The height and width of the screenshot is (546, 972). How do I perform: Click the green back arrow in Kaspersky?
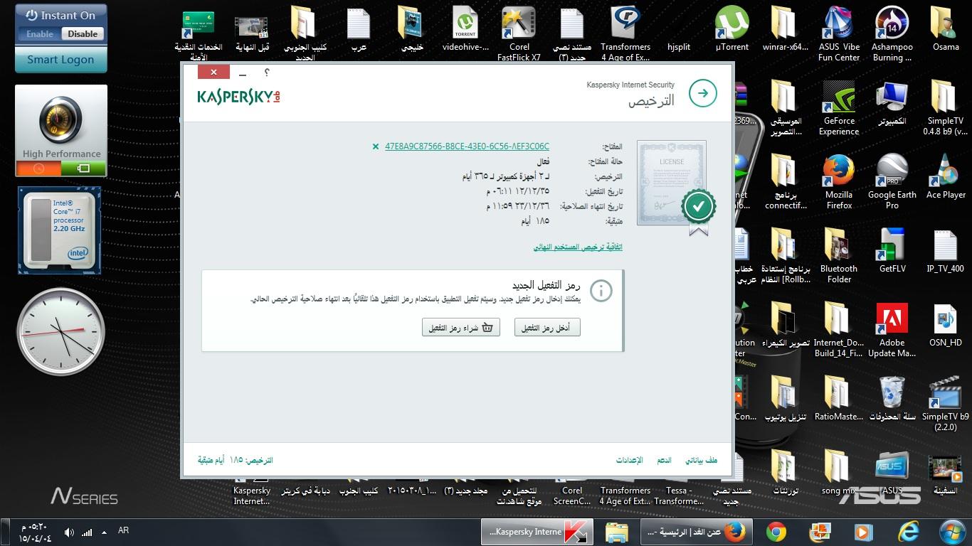[703, 93]
